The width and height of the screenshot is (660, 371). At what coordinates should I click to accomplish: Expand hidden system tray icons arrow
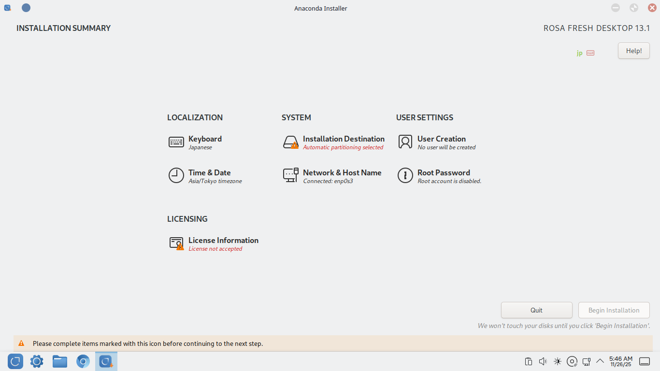(600, 361)
